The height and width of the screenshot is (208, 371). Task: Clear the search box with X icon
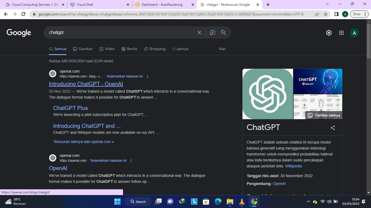pyautogui.click(x=199, y=32)
